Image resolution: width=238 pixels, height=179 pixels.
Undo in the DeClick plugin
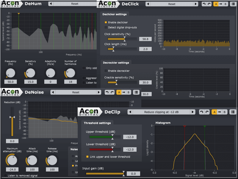click(x=204, y=4)
